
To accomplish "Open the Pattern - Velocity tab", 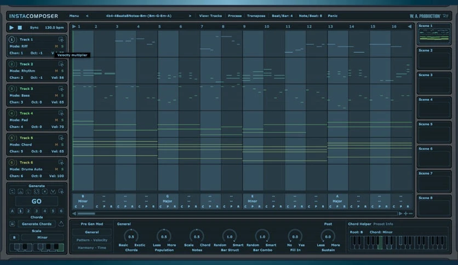I will [x=91, y=240].
